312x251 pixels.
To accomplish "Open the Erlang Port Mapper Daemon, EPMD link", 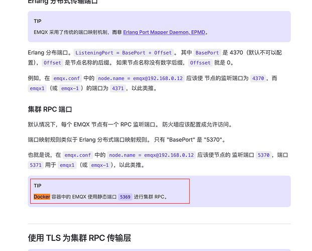I will 164,32.
